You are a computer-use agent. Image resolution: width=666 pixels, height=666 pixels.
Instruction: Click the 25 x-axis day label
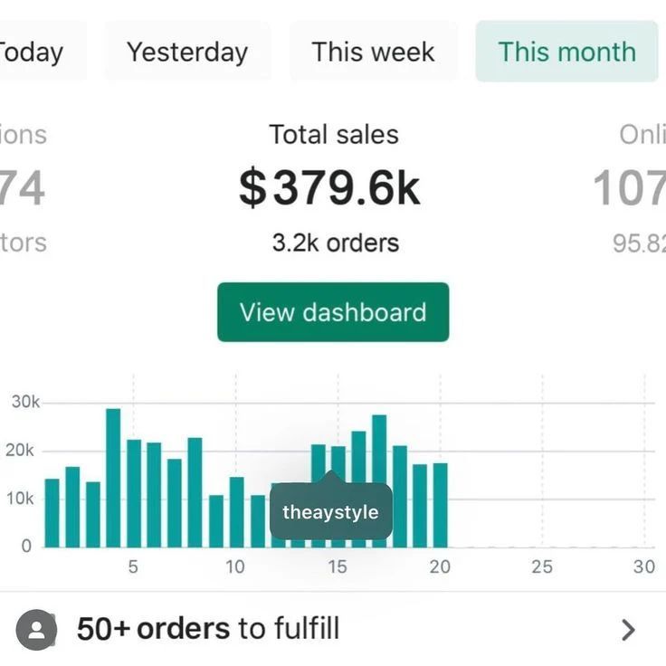tap(542, 567)
